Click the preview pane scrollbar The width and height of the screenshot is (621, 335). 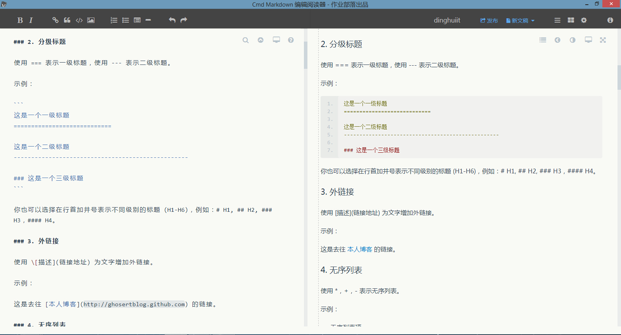(619, 78)
